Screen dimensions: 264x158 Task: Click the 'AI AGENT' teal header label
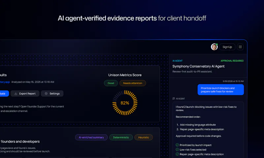coord(178,61)
